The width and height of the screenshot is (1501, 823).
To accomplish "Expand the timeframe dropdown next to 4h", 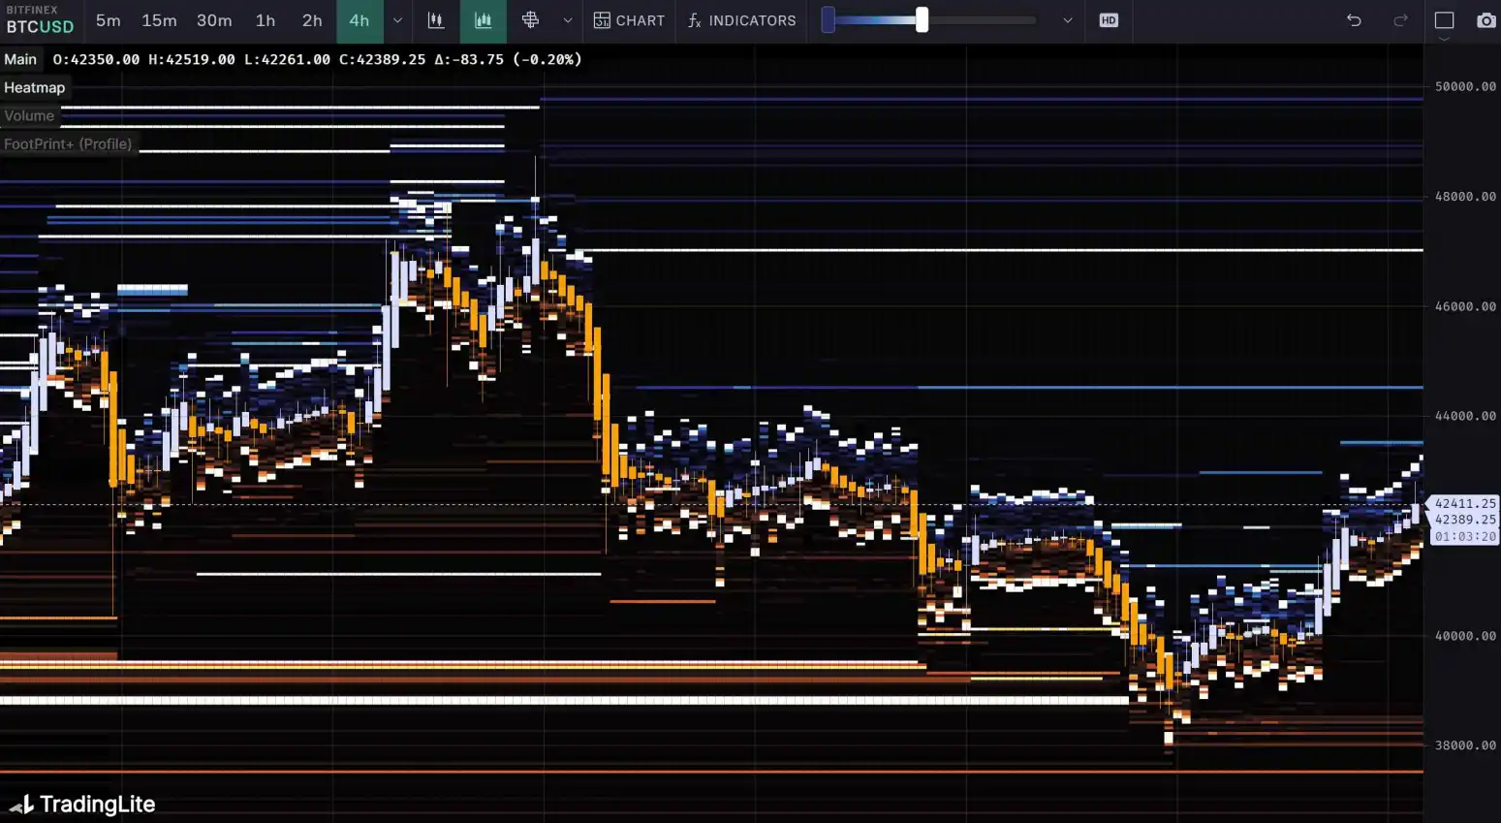I will (x=397, y=20).
